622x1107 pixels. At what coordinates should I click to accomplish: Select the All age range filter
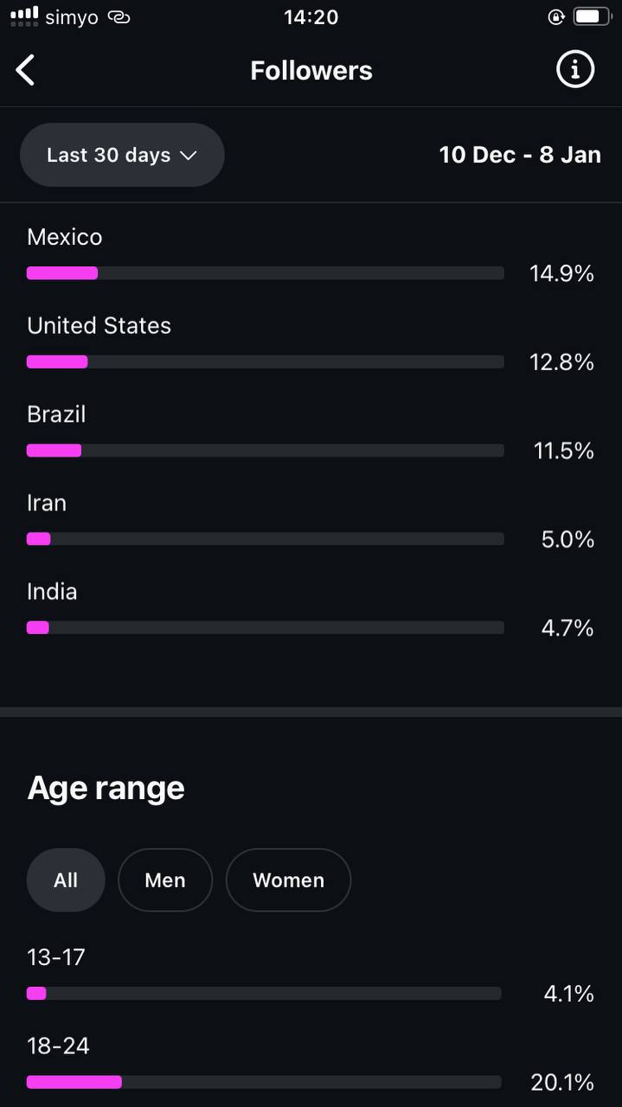coord(66,880)
